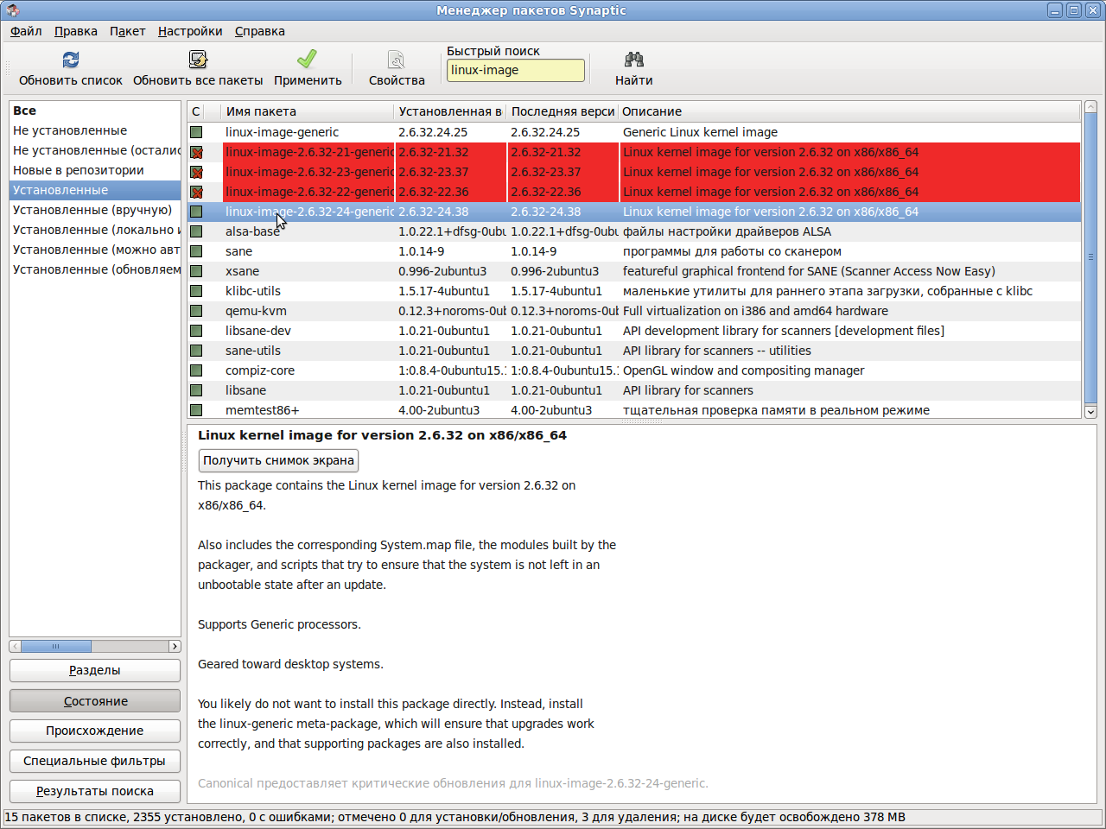Toggle status box of linux-image-2.6.32-24-generic
1106x829 pixels.
(x=196, y=212)
